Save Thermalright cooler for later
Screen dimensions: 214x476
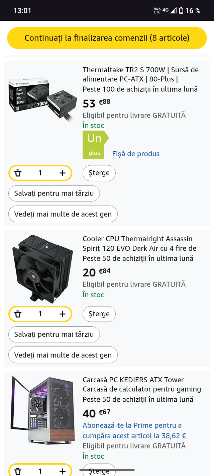click(54, 334)
